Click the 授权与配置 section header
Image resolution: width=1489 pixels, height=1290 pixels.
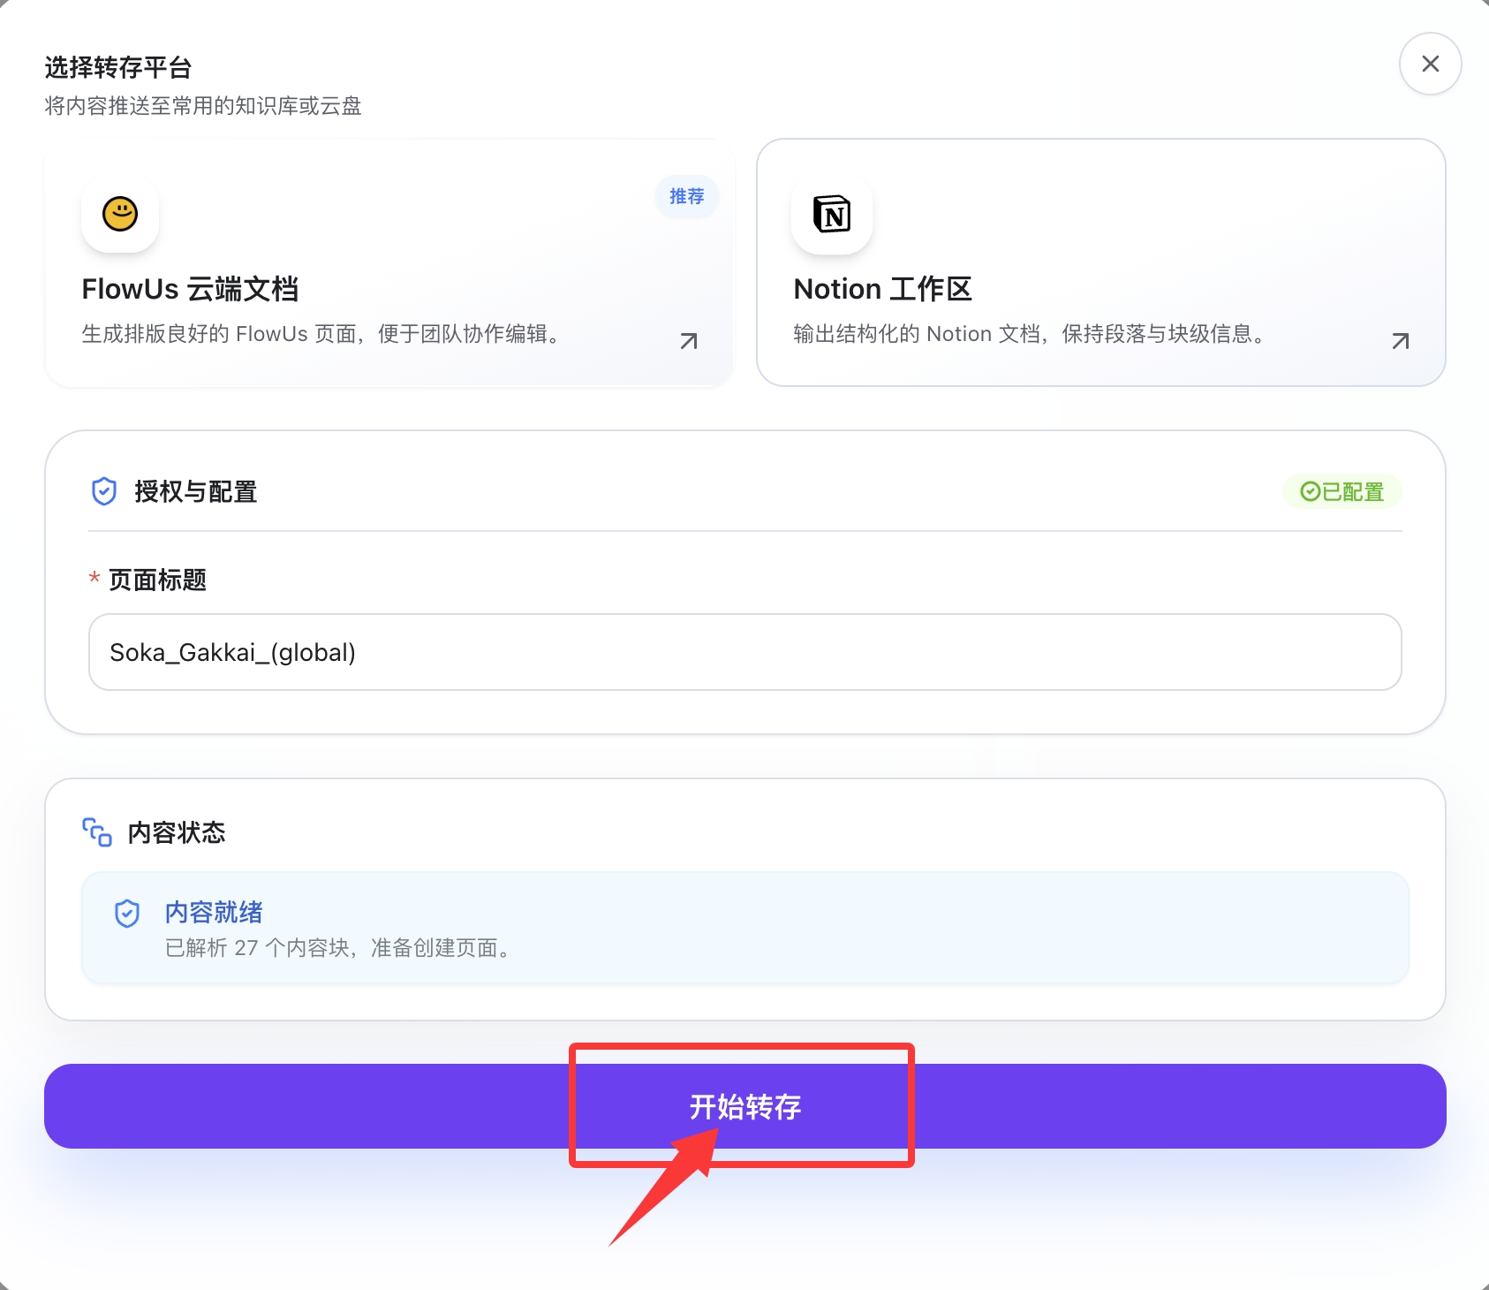pos(195,491)
